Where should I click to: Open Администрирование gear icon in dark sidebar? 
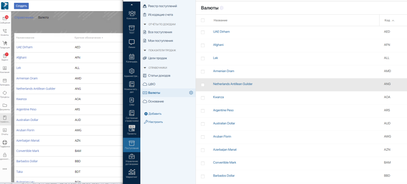coord(132,71)
